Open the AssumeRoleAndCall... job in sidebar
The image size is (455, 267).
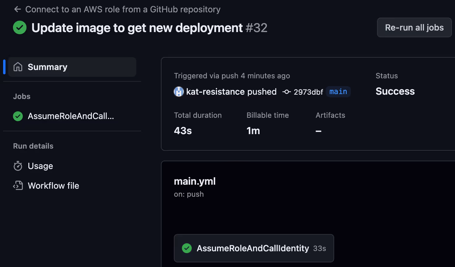[71, 116]
